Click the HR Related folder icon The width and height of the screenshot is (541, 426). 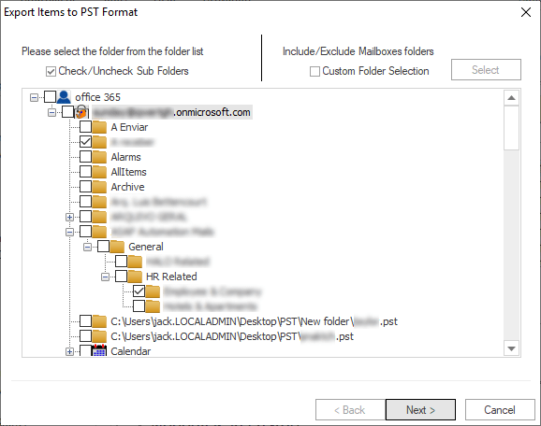[x=135, y=277]
